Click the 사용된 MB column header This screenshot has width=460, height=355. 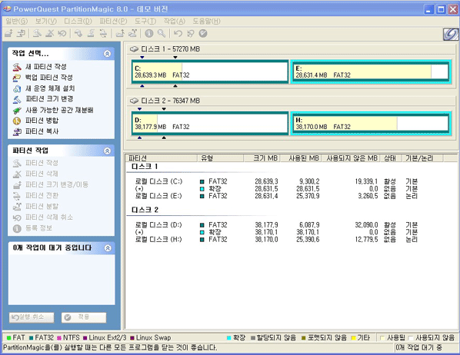pos(301,158)
